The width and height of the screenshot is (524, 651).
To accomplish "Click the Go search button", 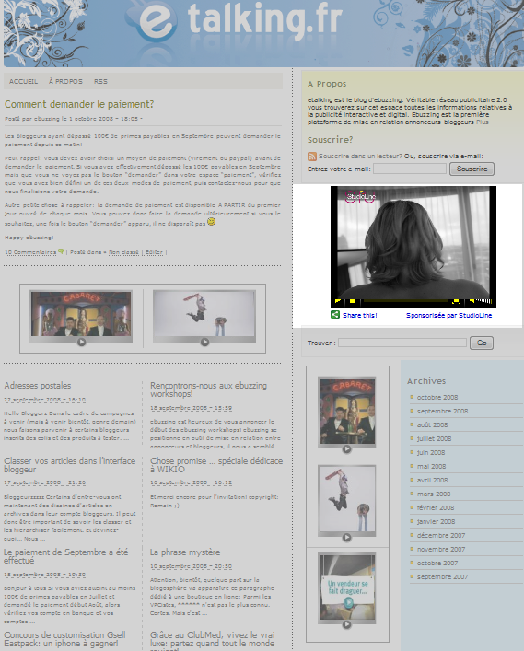I will (482, 343).
